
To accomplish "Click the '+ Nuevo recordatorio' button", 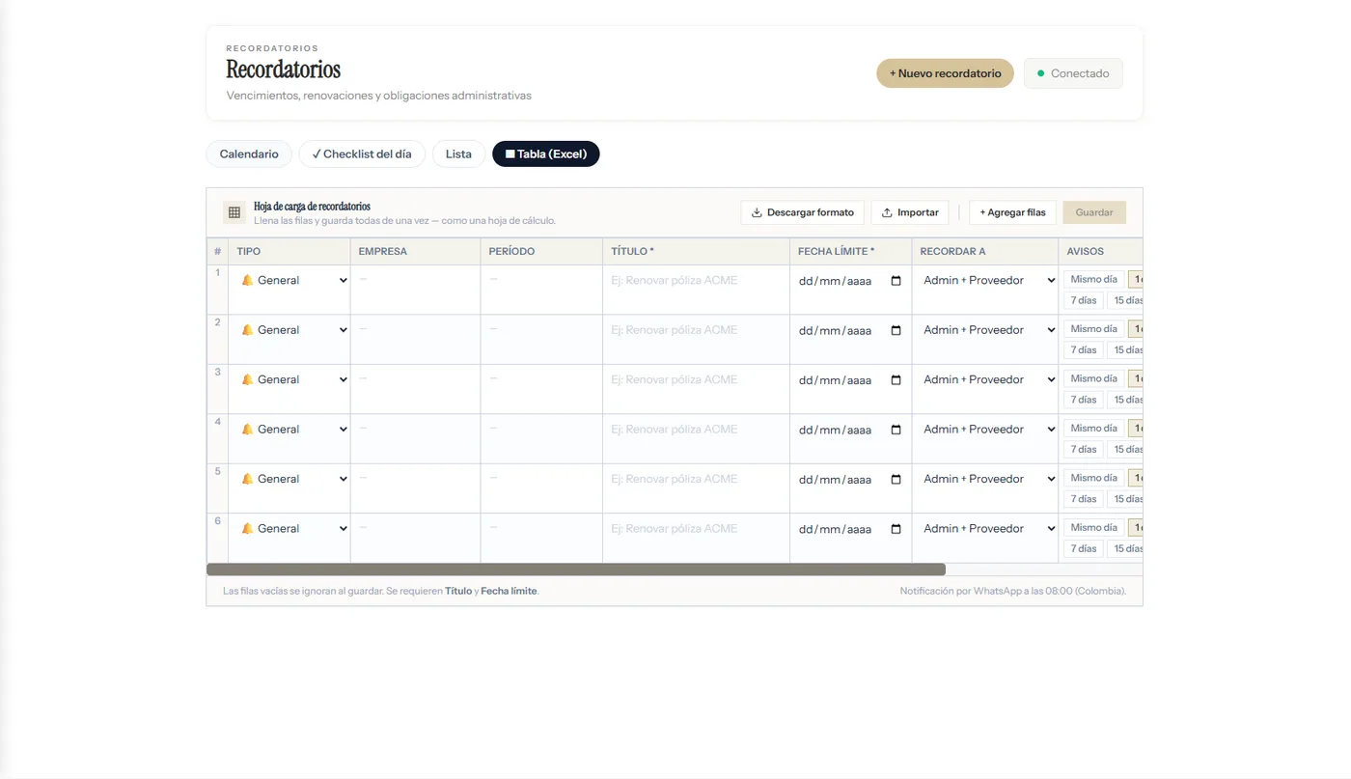I will click(x=945, y=73).
